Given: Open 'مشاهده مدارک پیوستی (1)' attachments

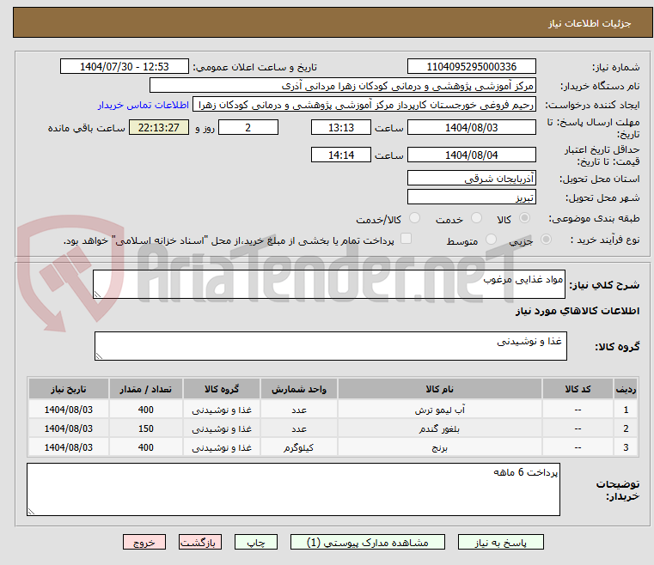Looking at the screenshot, I should [x=368, y=542].
